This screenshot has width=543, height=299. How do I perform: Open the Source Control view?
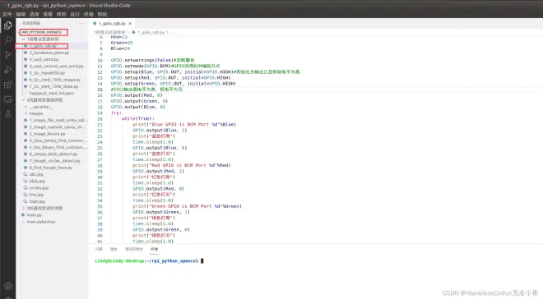(7, 55)
